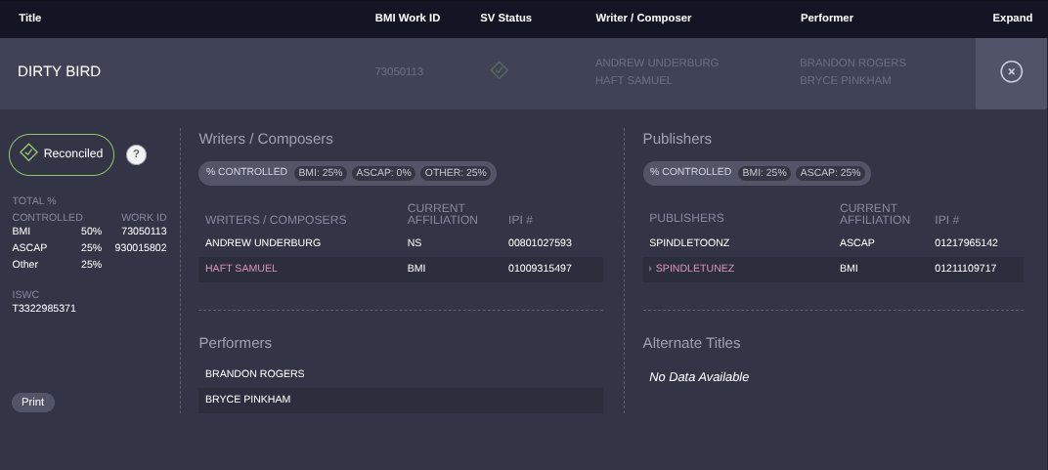
Task: Select header work ID 73050113
Action: click(x=399, y=71)
